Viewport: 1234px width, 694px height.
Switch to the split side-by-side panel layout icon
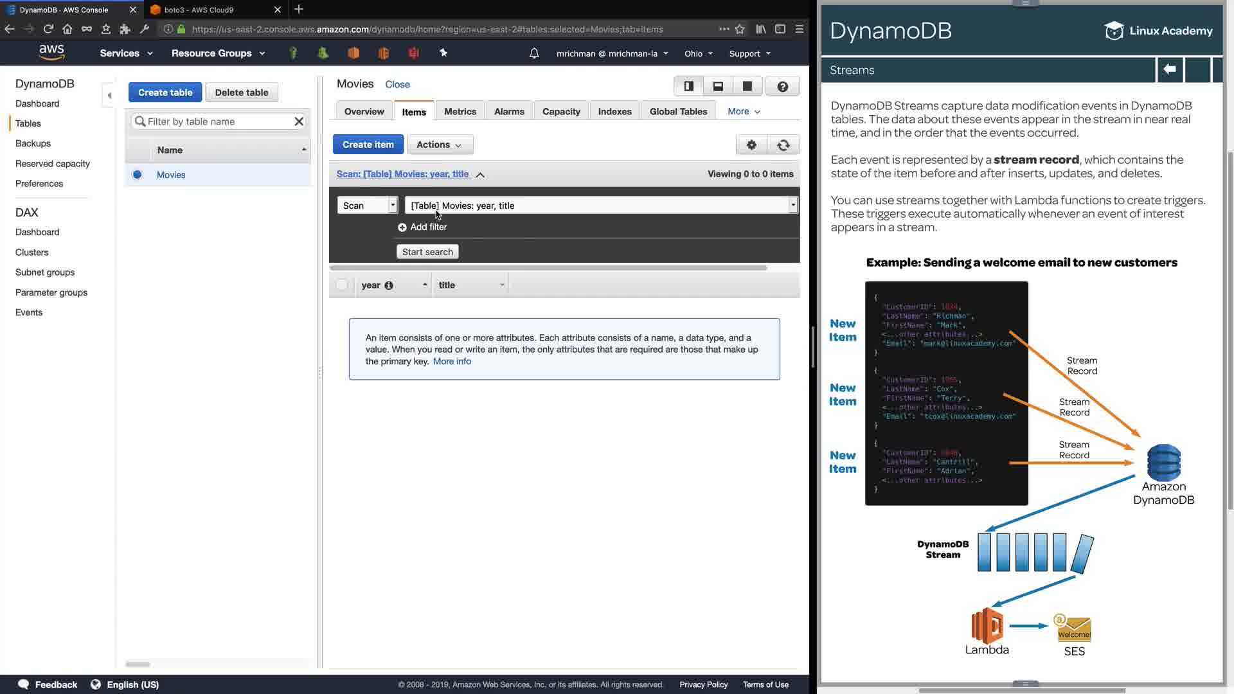click(688, 86)
